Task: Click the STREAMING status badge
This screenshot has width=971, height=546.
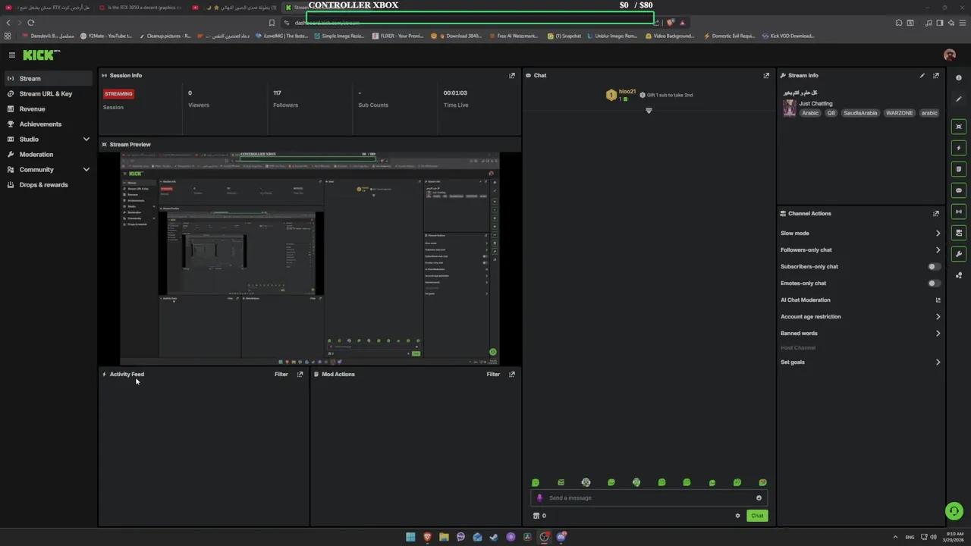Action: point(118,94)
